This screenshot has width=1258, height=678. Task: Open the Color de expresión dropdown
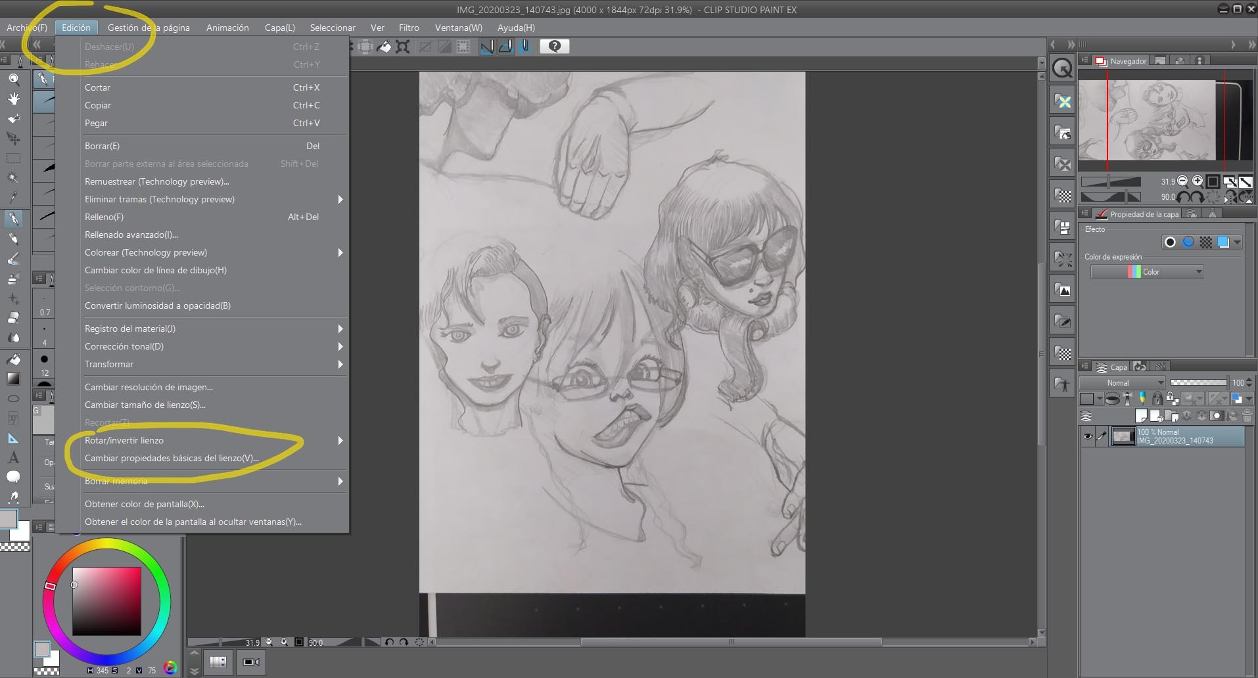tap(1147, 272)
